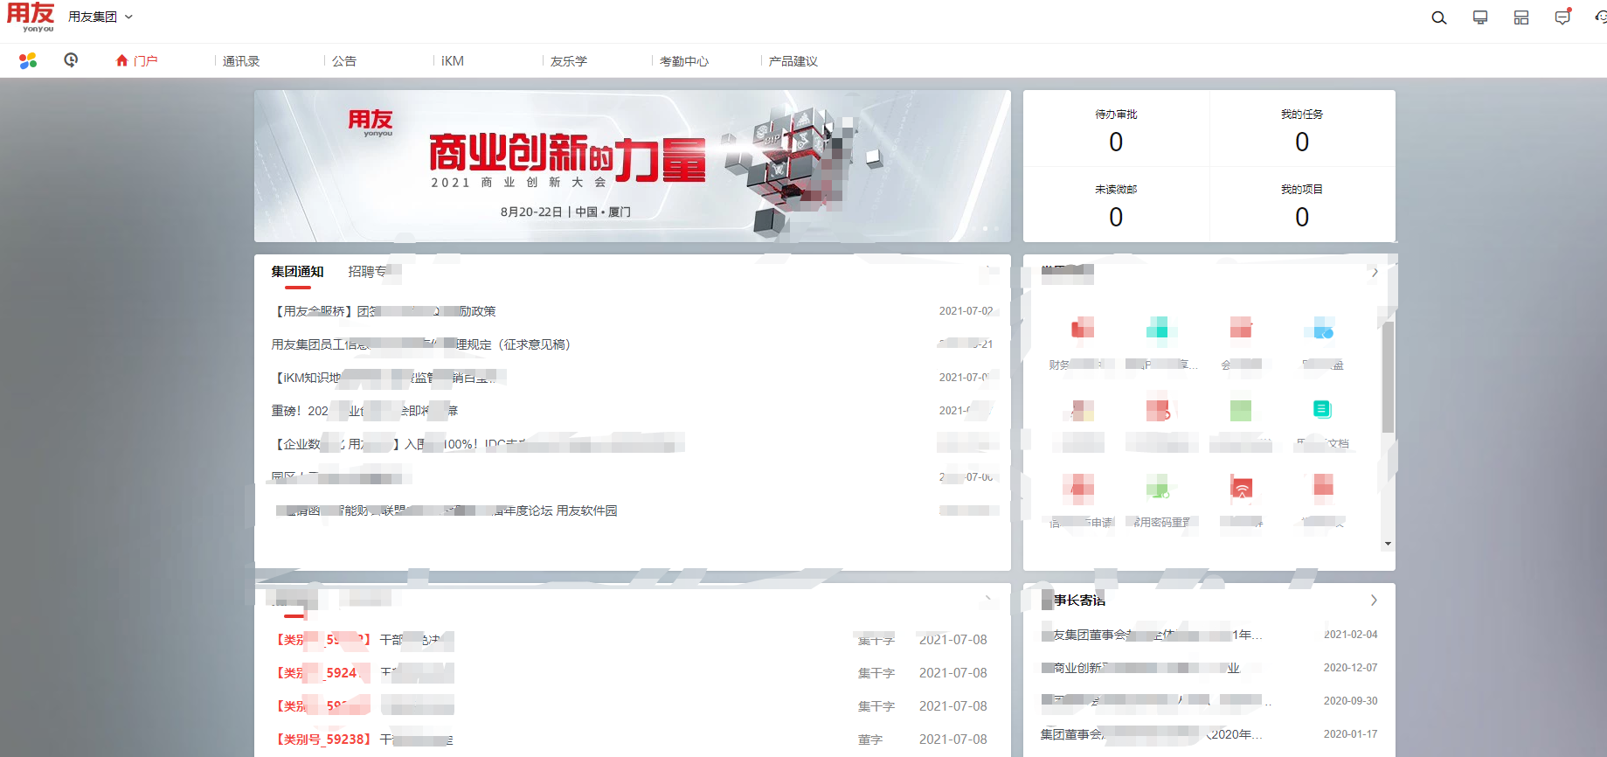Click the apps panel scroll-down arrow
The height and width of the screenshot is (757, 1607).
tap(1388, 544)
